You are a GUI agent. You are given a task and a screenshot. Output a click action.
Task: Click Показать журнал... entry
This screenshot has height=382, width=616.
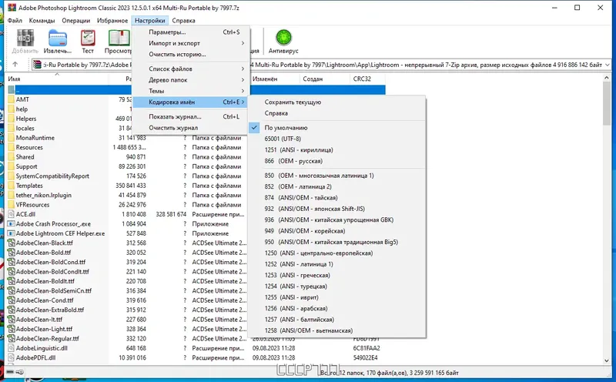[190, 117]
